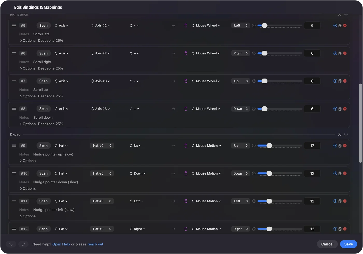Image resolution: width=363 pixels, height=254 pixels.
Task: Grab the drag handle of binding #5
Action: (14, 25)
